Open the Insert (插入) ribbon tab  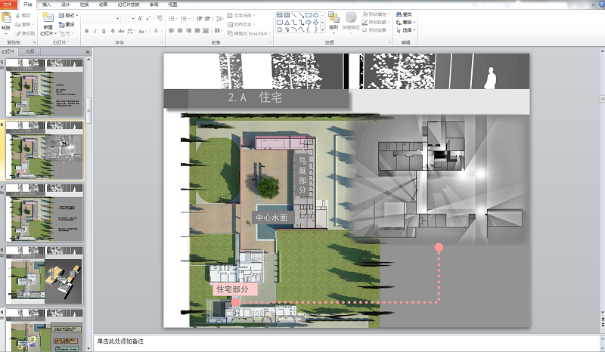[47, 4]
